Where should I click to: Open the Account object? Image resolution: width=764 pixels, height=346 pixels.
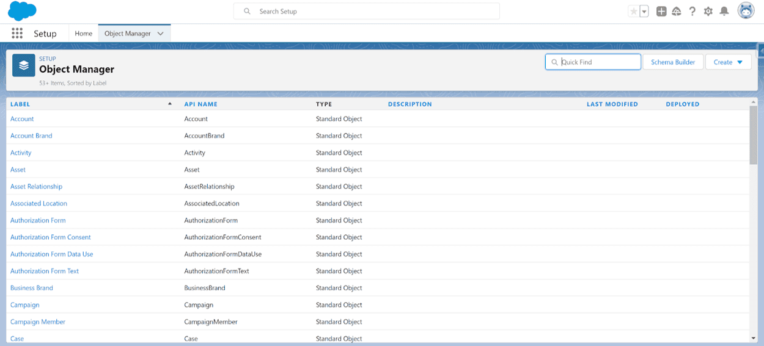(22, 119)
